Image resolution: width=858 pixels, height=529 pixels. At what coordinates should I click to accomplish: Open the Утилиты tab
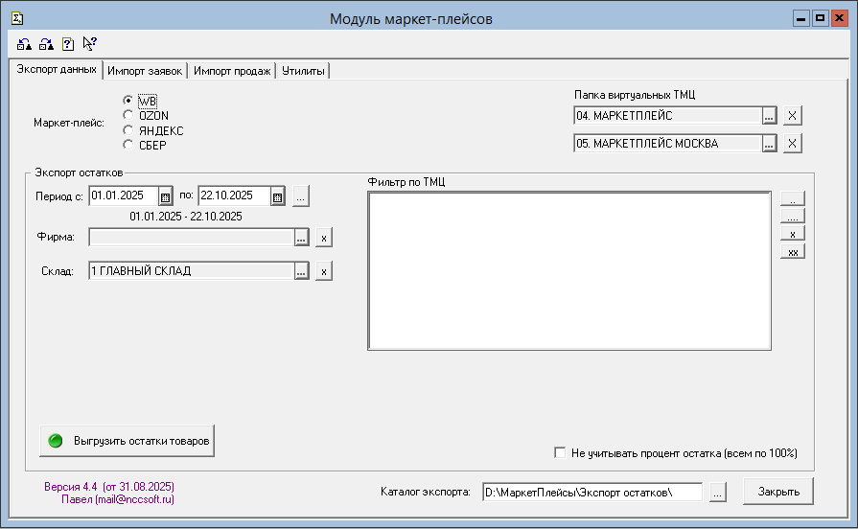pyautogui.click(x=303, y=71)
